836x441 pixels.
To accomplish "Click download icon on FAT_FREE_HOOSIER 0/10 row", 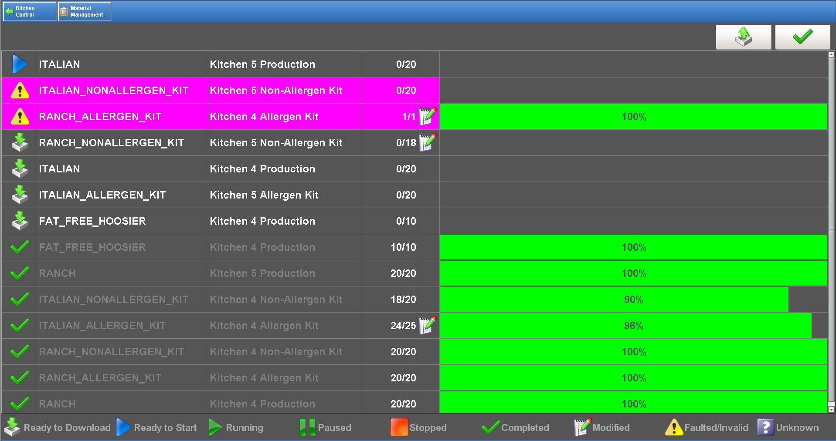I will point(20,221).
